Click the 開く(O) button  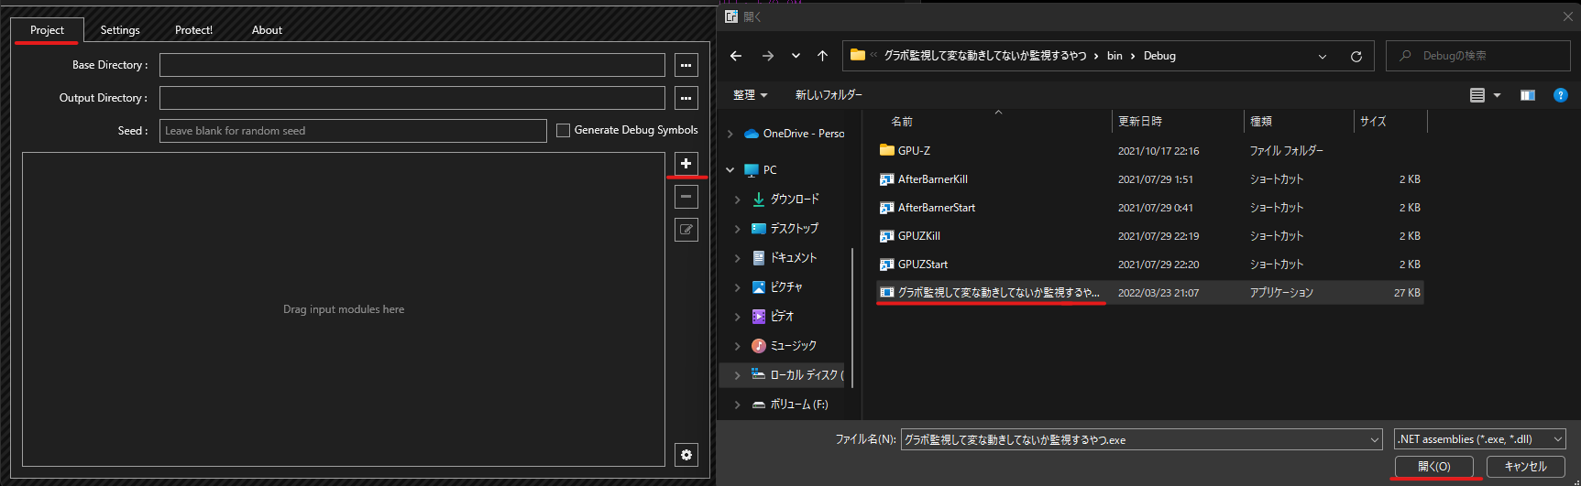click(1433, 467)
